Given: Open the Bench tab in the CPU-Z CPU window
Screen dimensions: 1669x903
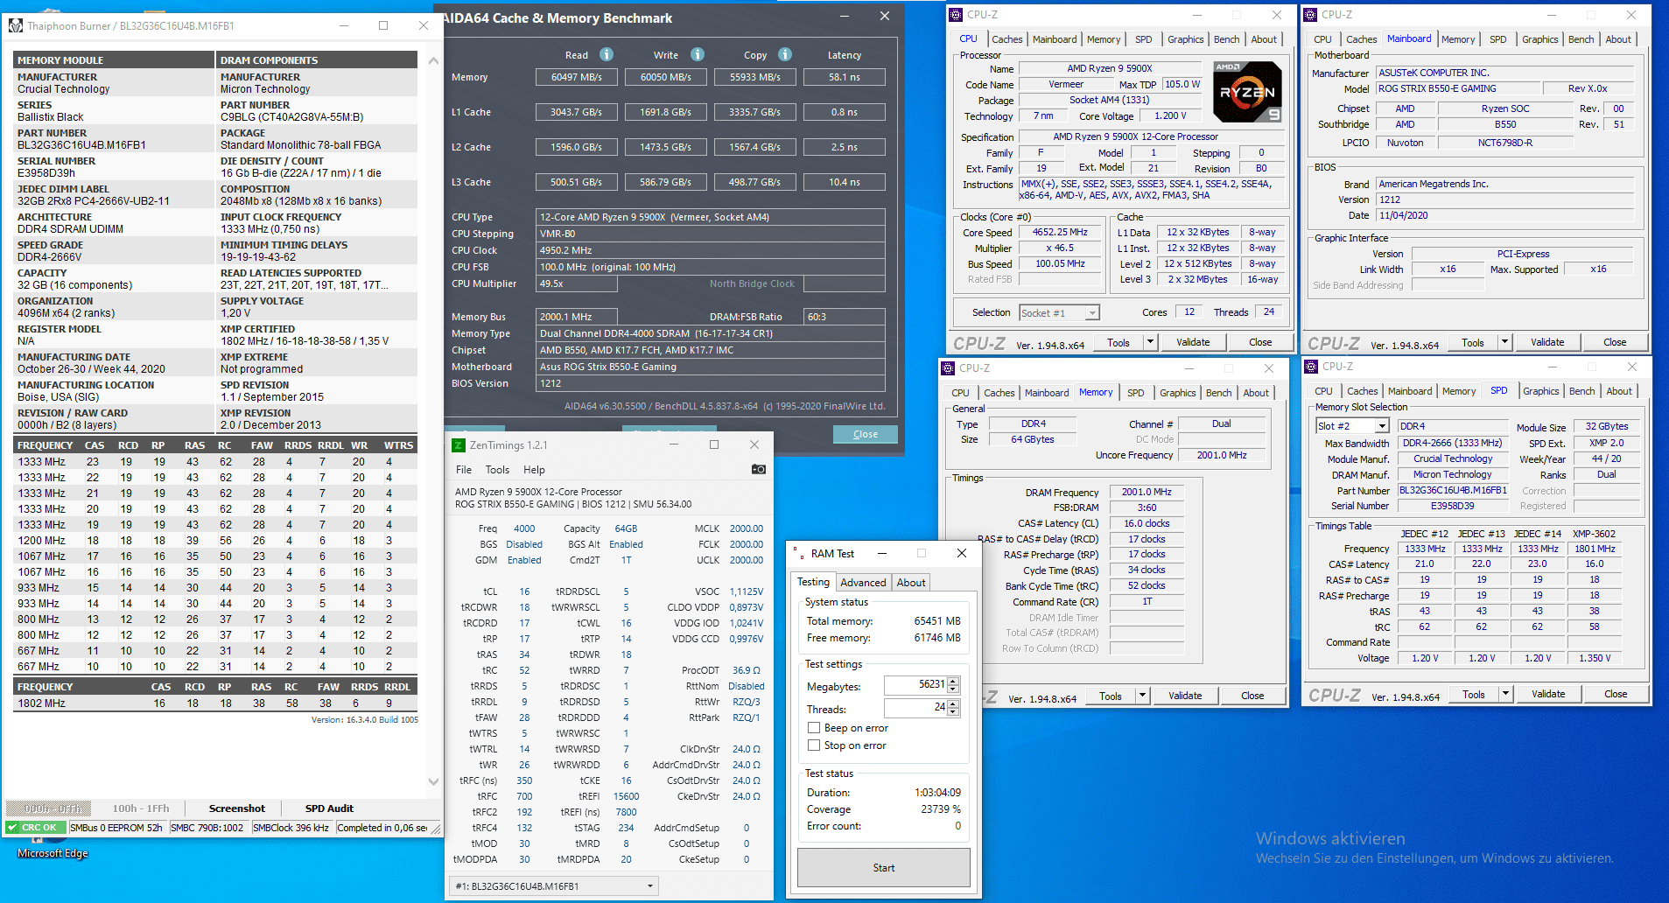Looking at the screenshot, I should pos(1226,39).
